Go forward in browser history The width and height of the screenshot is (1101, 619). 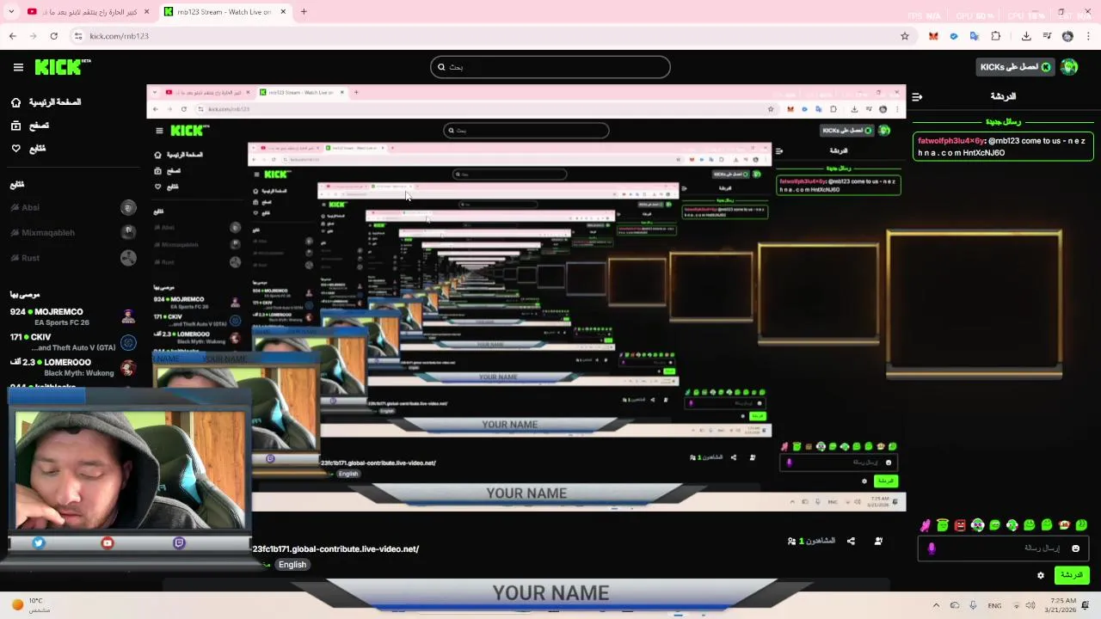point(33,36)
